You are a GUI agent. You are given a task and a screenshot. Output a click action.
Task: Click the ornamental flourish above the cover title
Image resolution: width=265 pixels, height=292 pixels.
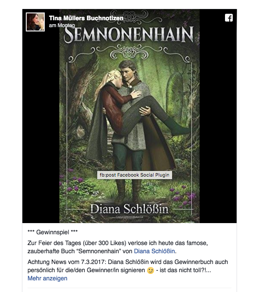point(129,15)
